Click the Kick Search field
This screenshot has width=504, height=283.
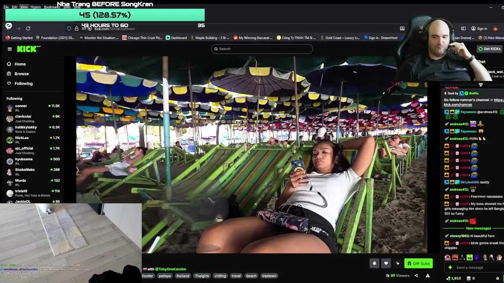[x=262, y=49]
